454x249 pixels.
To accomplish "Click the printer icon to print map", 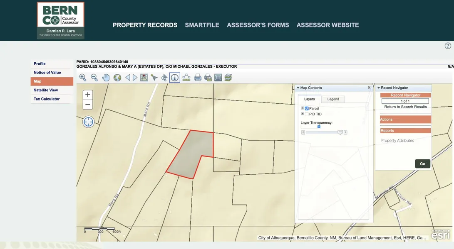I will pyautogui.click(x=198, y=78).
